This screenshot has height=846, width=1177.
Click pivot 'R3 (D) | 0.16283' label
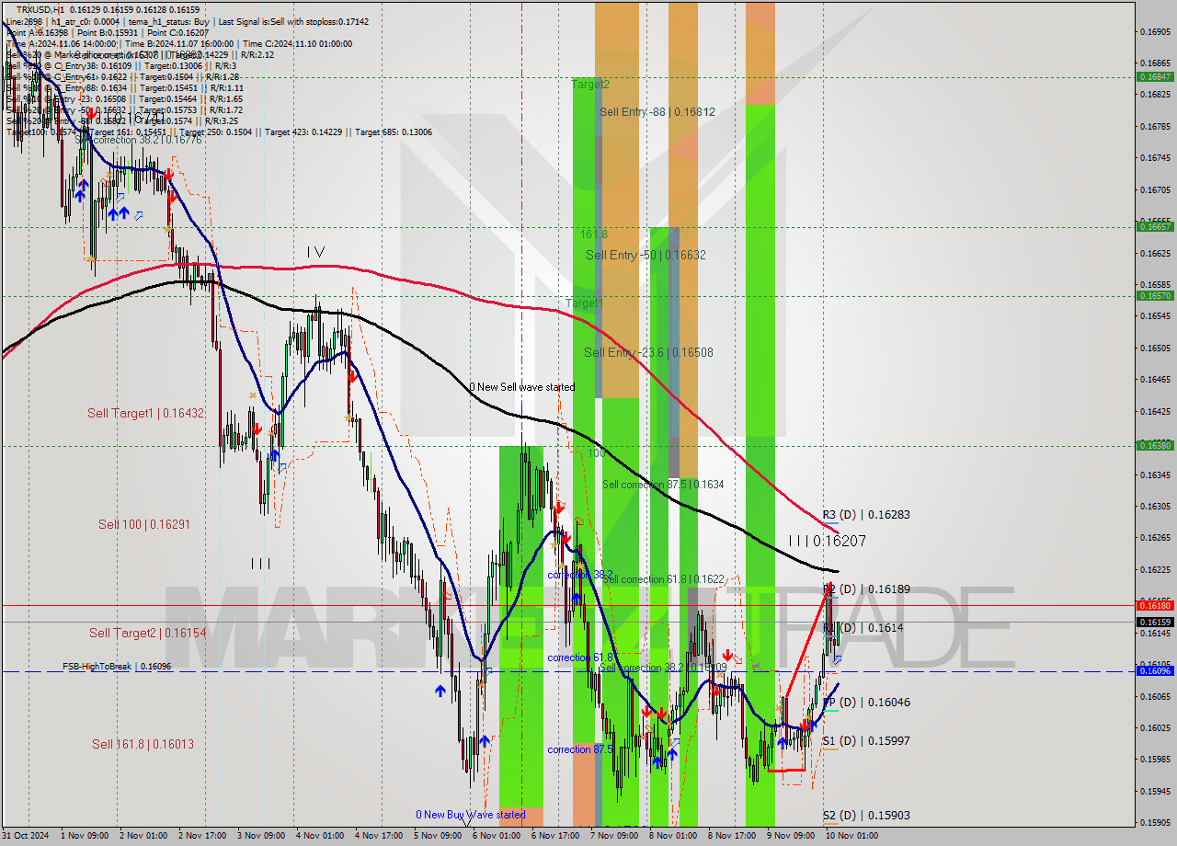(866, 515)
